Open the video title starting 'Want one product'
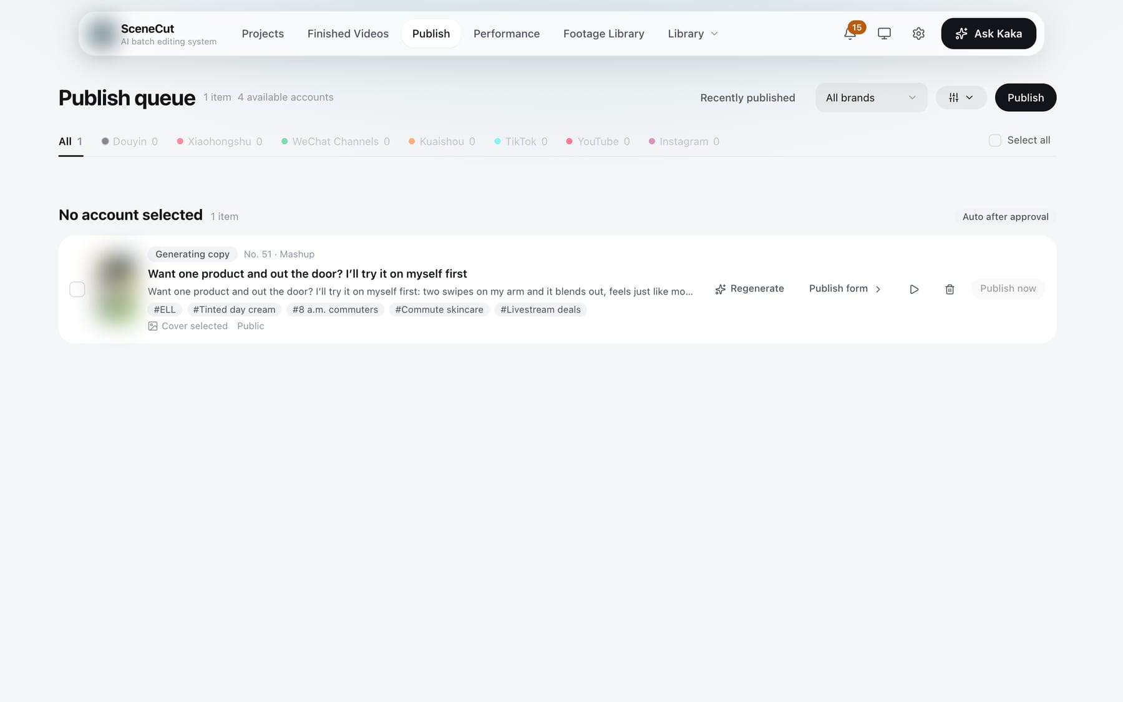This screenshot has width=1123, height=702. (x=307, y=274)
